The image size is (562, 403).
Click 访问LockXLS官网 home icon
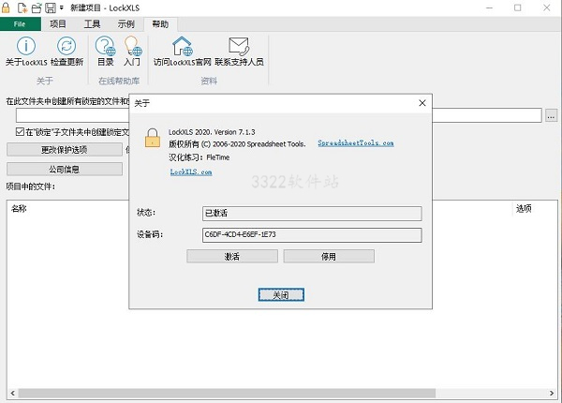[183, 46]
